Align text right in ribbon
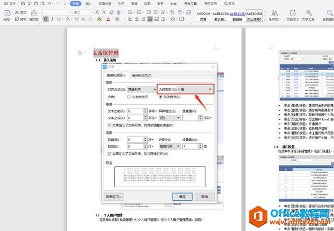Viewport: 334px width, 231px height. tap(144, 19)
